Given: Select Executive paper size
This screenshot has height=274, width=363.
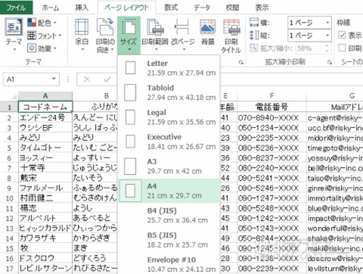Looking at the screenshot, I should 169,142.
